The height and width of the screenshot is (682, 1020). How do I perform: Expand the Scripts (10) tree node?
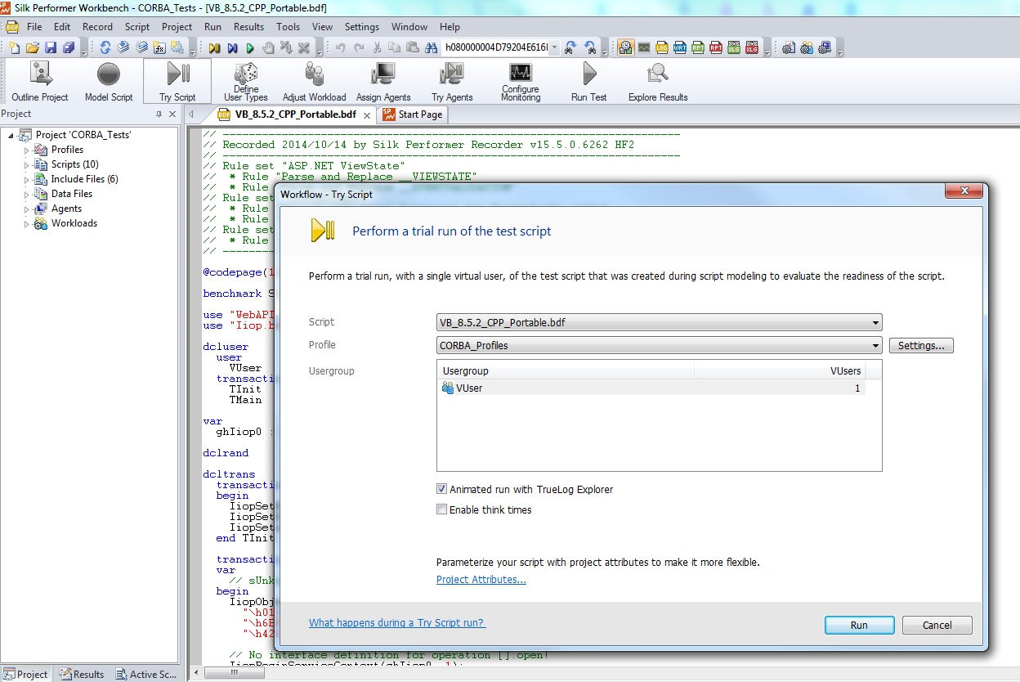pos(26,164)
